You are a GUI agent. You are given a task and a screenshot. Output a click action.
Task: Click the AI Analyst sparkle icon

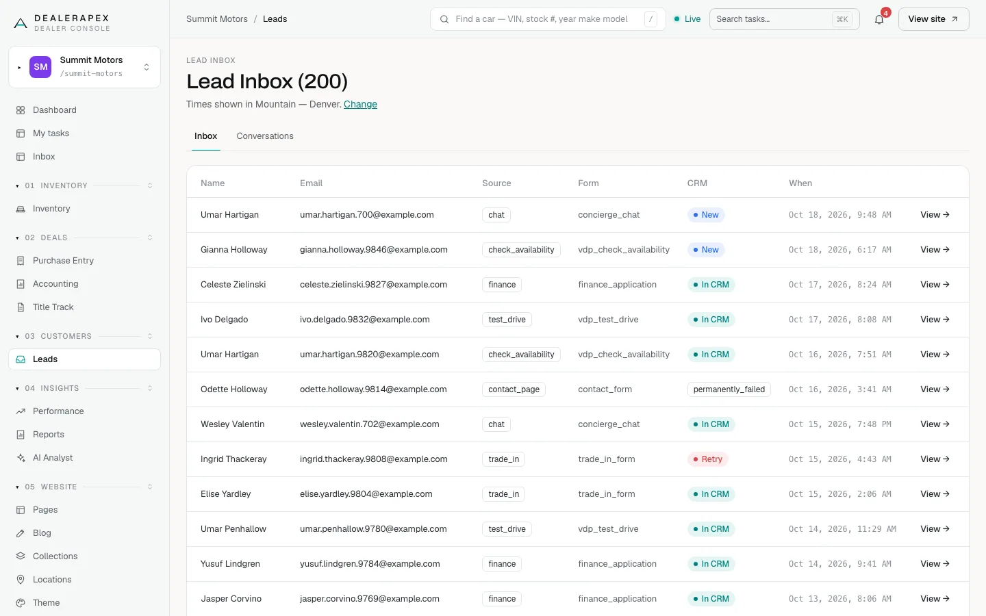point(21,458)
